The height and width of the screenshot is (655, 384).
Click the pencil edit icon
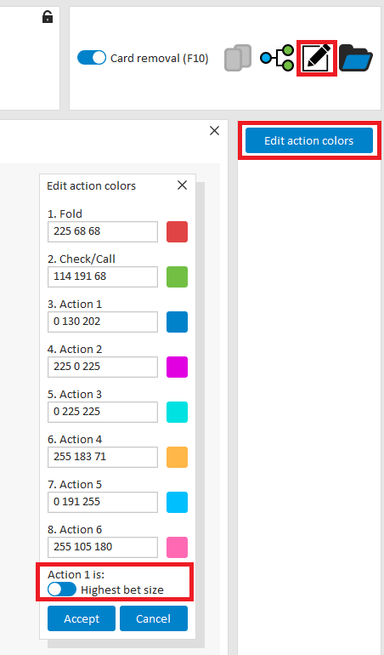pos(317,58)
